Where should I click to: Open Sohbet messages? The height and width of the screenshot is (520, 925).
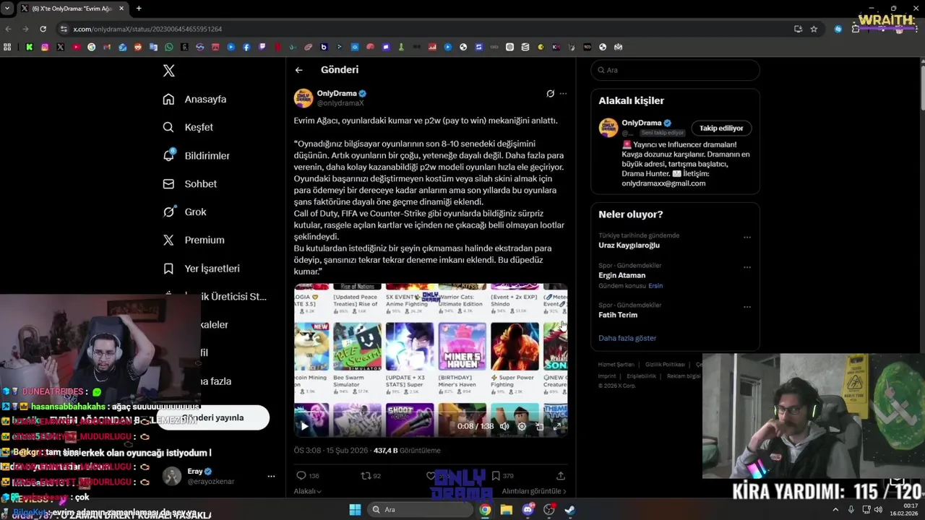point(189,183)
